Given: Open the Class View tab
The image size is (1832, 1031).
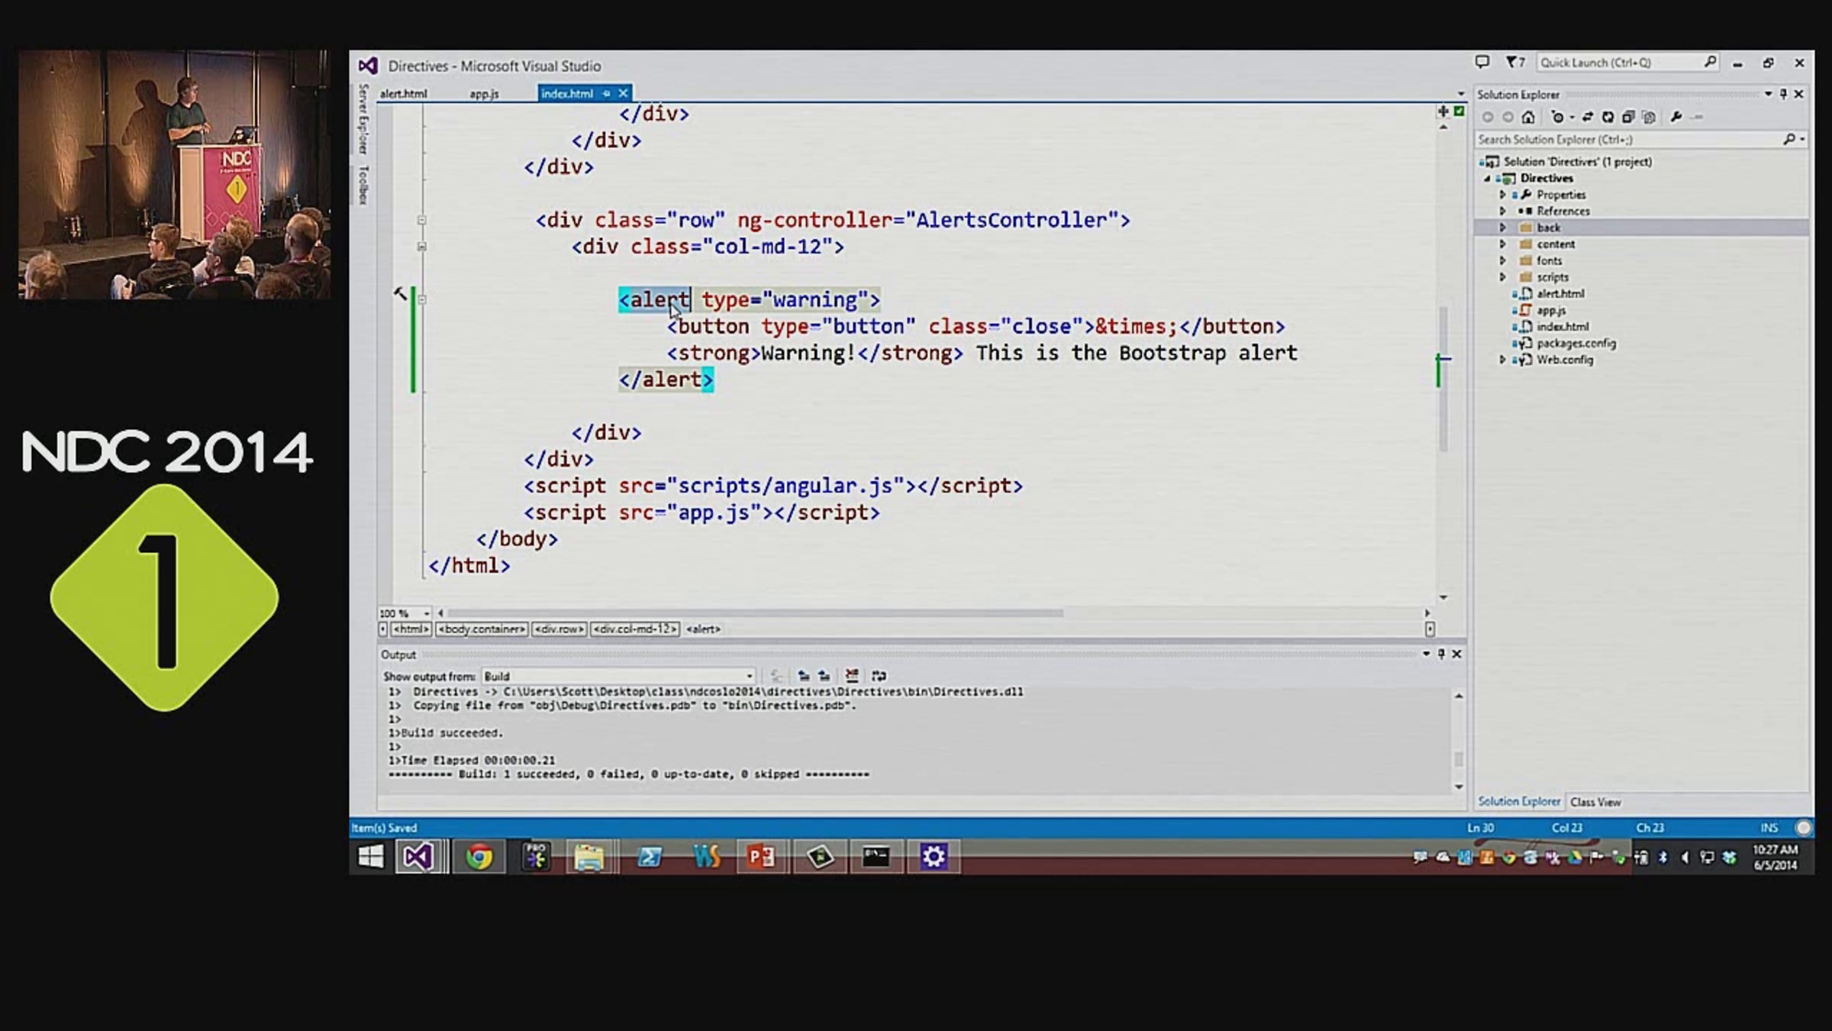Looking at the screenshot, I should click(x=1595, y=802).
